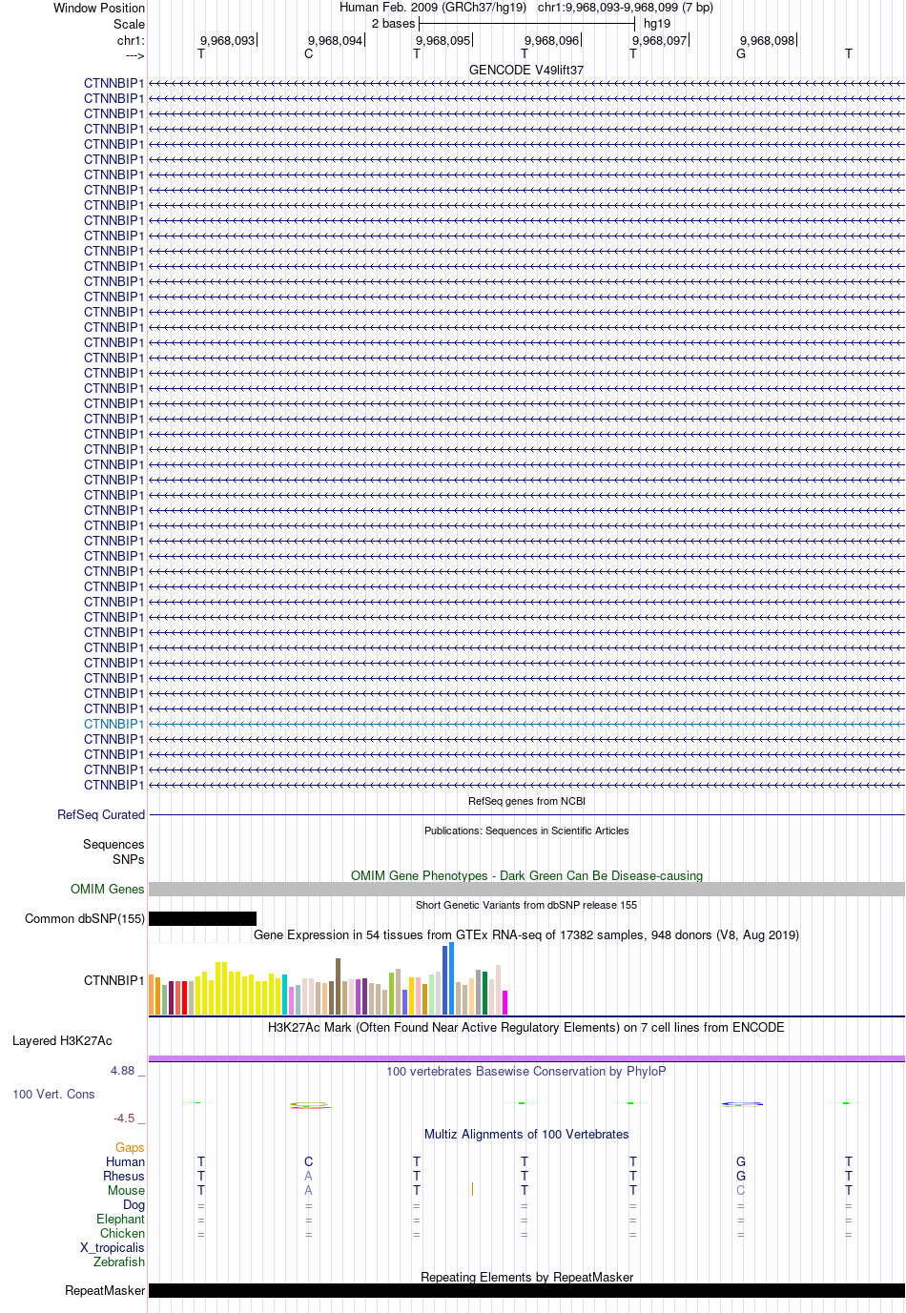
Task: Click the chr1:9,968,093-9,968,099 (7 bp) position text
Action: [x=625, y=8]
